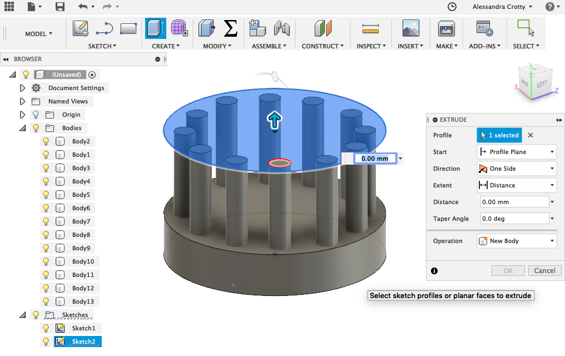This screenshot has width=565, height=356.
Task: Click the blue extrude distance arrow manipulator
Action: point(274,120)
